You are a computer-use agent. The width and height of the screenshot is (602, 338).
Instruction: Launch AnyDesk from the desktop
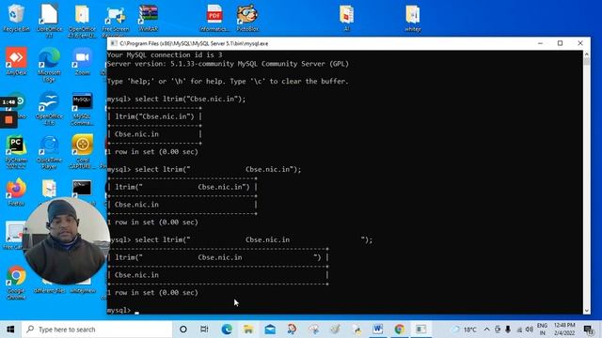16,61
